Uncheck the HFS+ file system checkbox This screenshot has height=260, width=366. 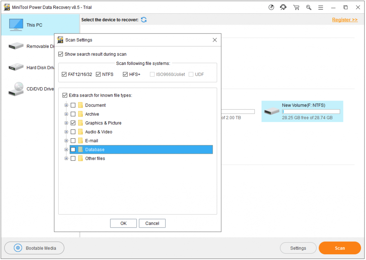[125, 74]
